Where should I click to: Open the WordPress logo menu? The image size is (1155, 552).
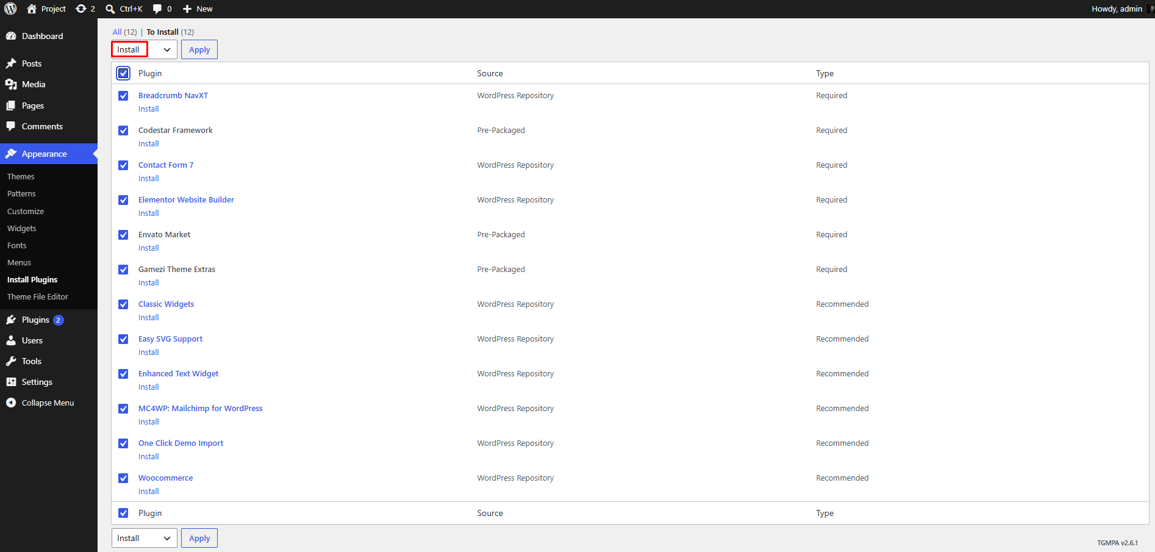click(10, 9)
